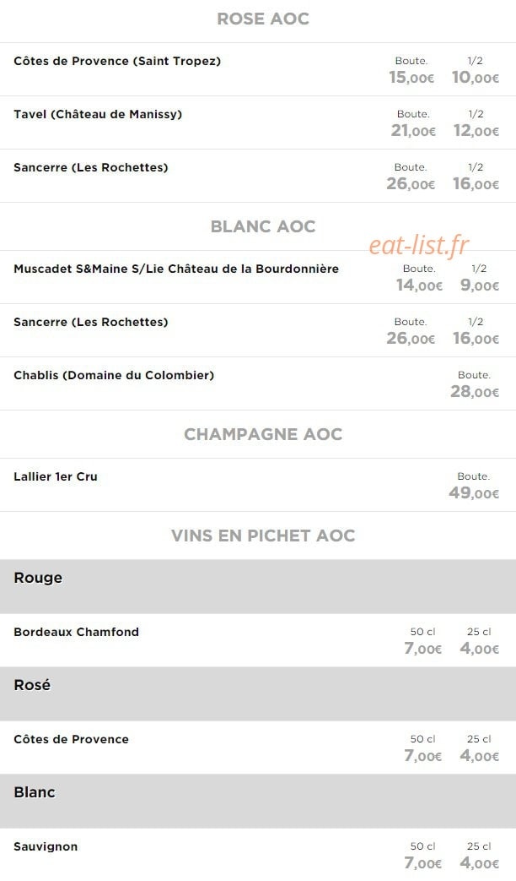Click Chablis (Domaine du Colombier) entry
Viewport: 516px width, 881px height.
pos(114,375)
